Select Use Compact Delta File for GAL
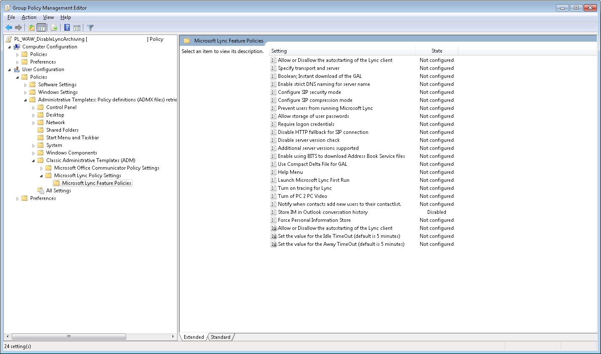 point(312,164)
